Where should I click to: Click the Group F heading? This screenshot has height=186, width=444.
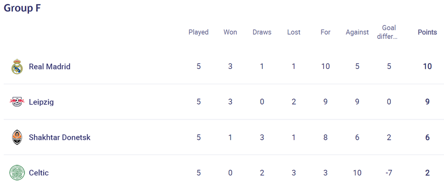click(22, 8)
